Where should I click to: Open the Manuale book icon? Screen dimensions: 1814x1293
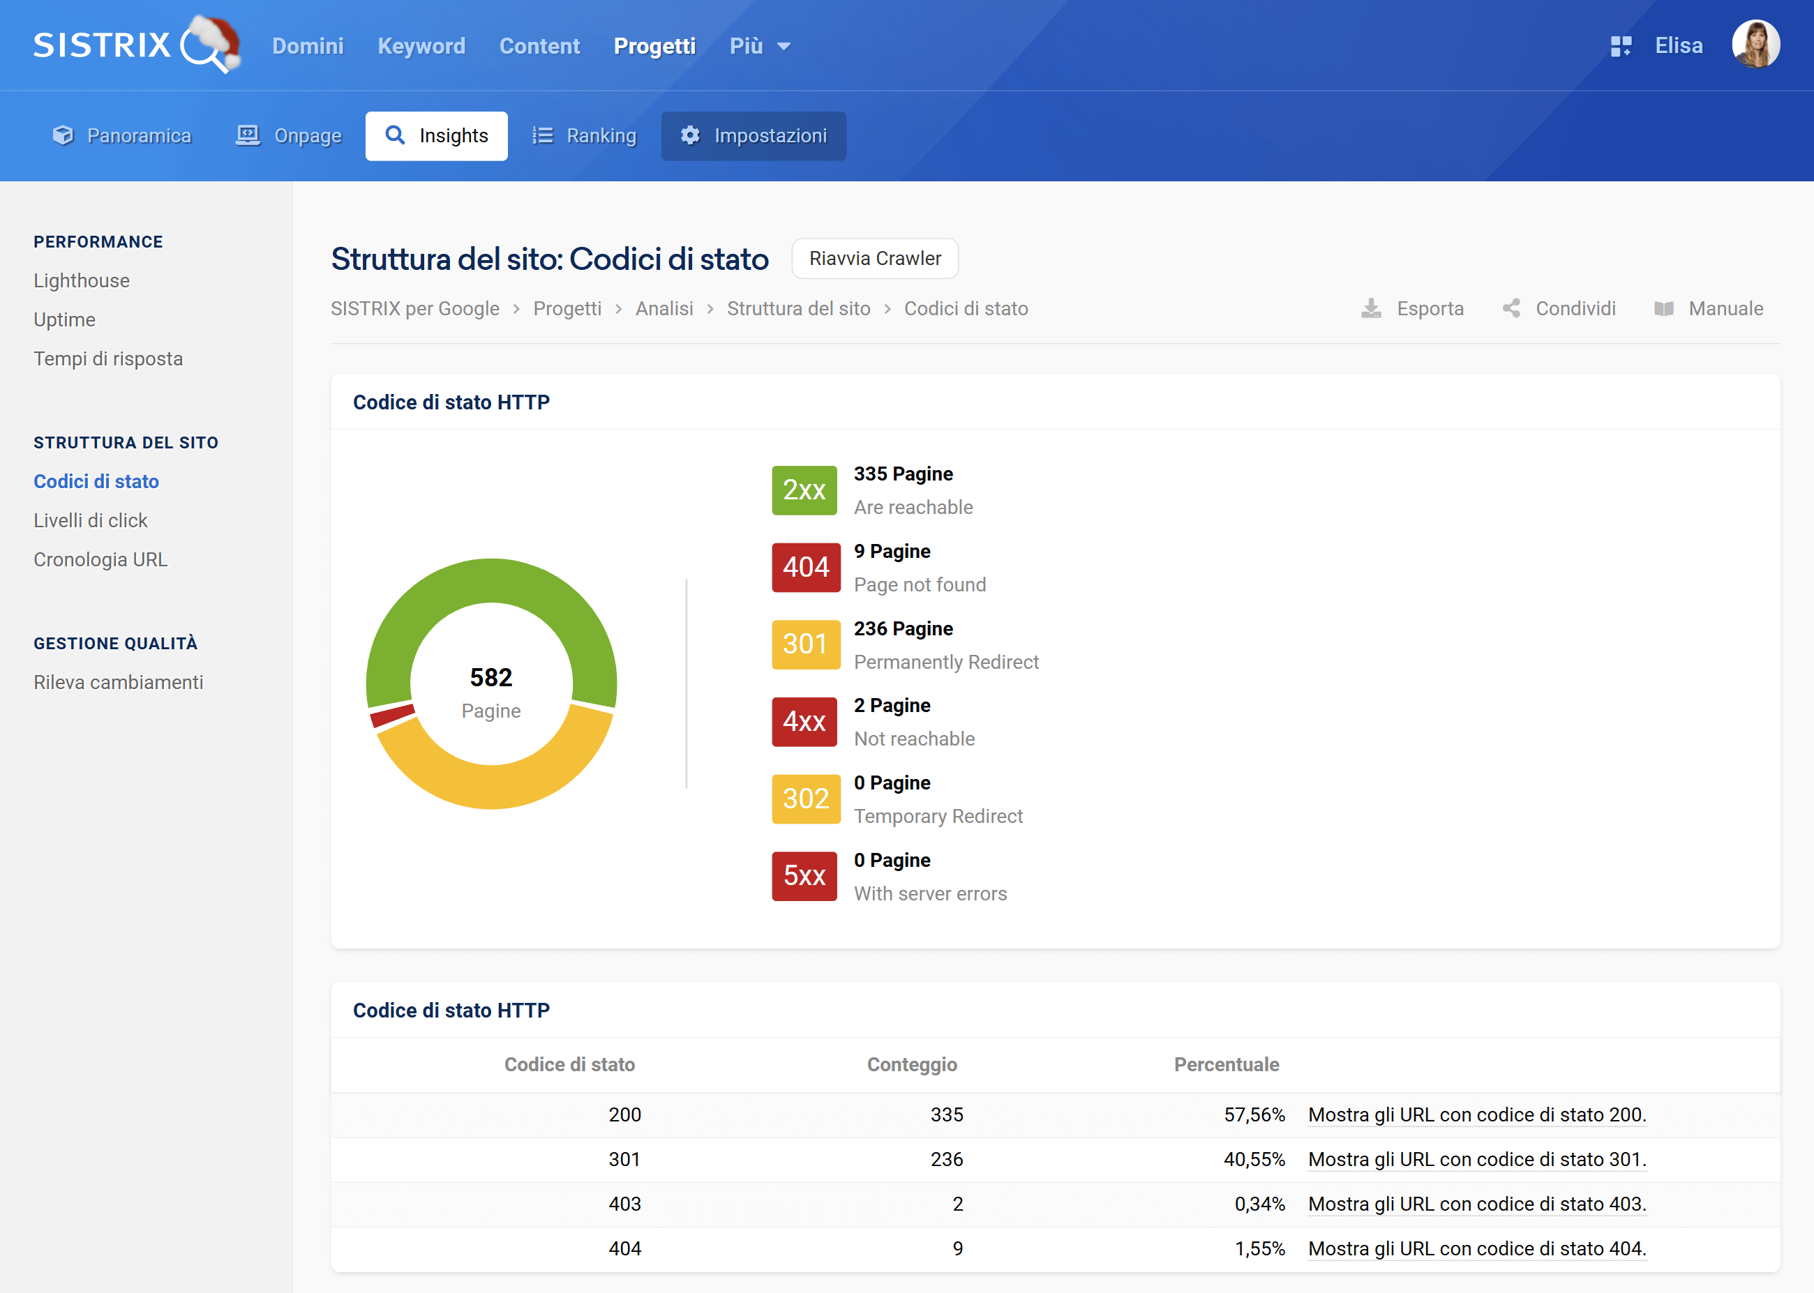pyautogui.click(x=1663, y=308)
